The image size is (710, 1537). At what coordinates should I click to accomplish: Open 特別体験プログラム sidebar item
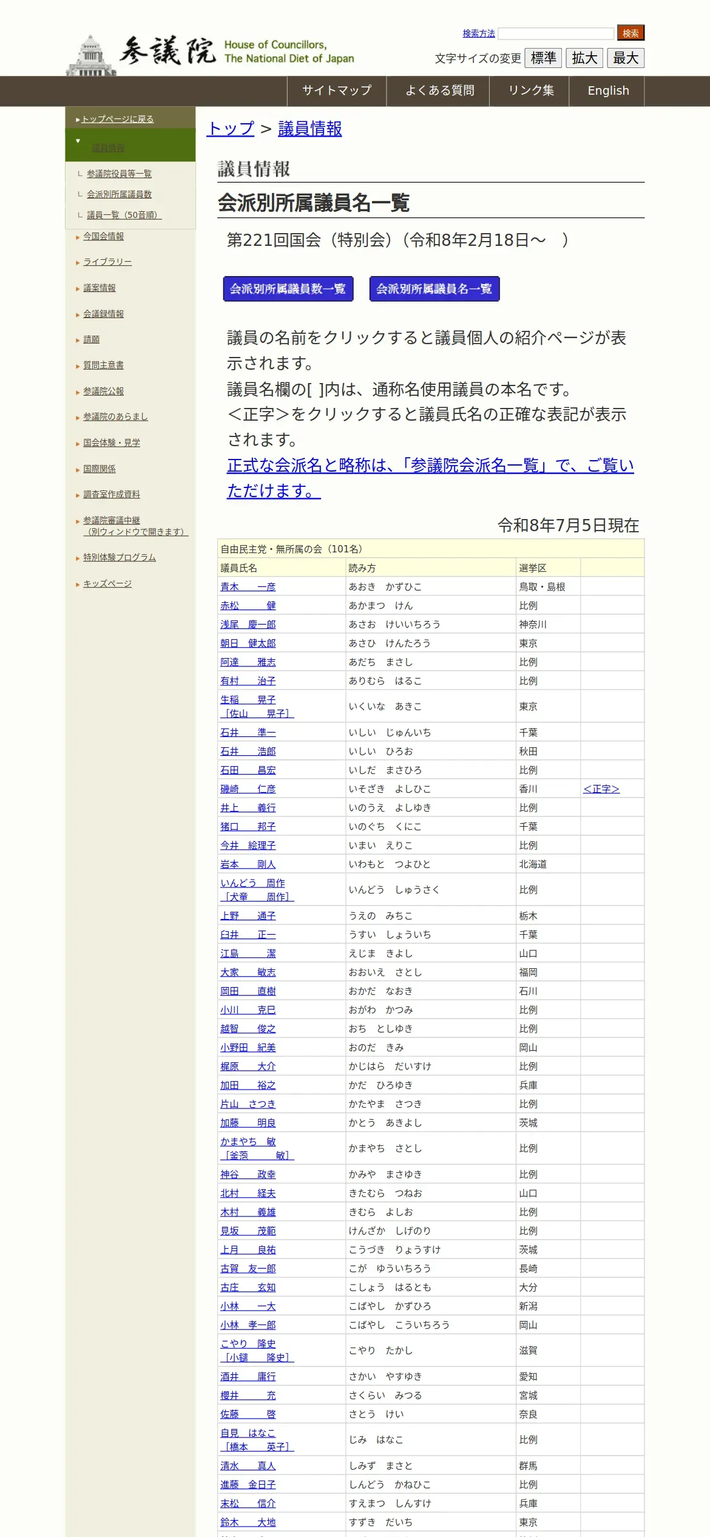120,557
